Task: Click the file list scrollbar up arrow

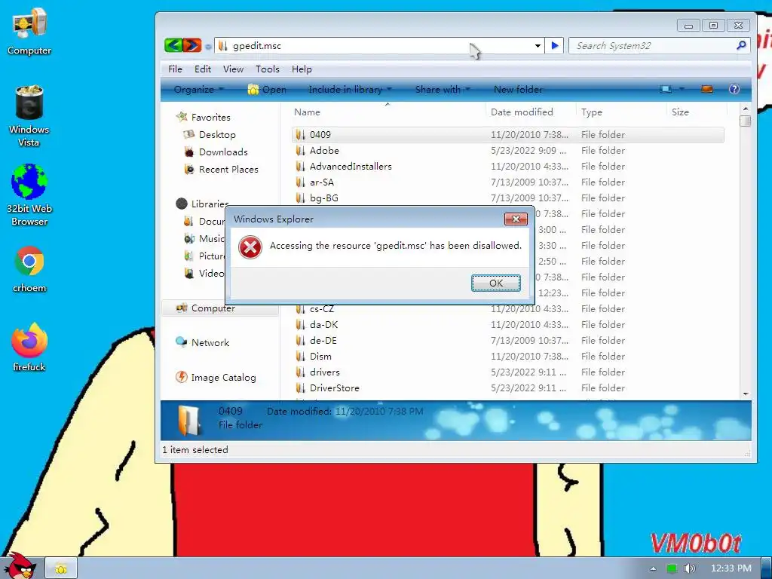Action: click(746, 109)
